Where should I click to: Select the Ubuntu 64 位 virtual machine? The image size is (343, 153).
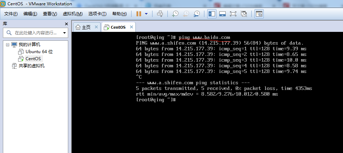tap(39, 52)
